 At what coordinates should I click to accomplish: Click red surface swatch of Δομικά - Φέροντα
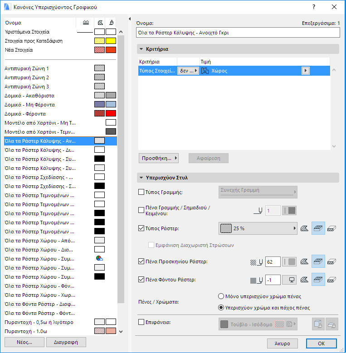(111, 113)
